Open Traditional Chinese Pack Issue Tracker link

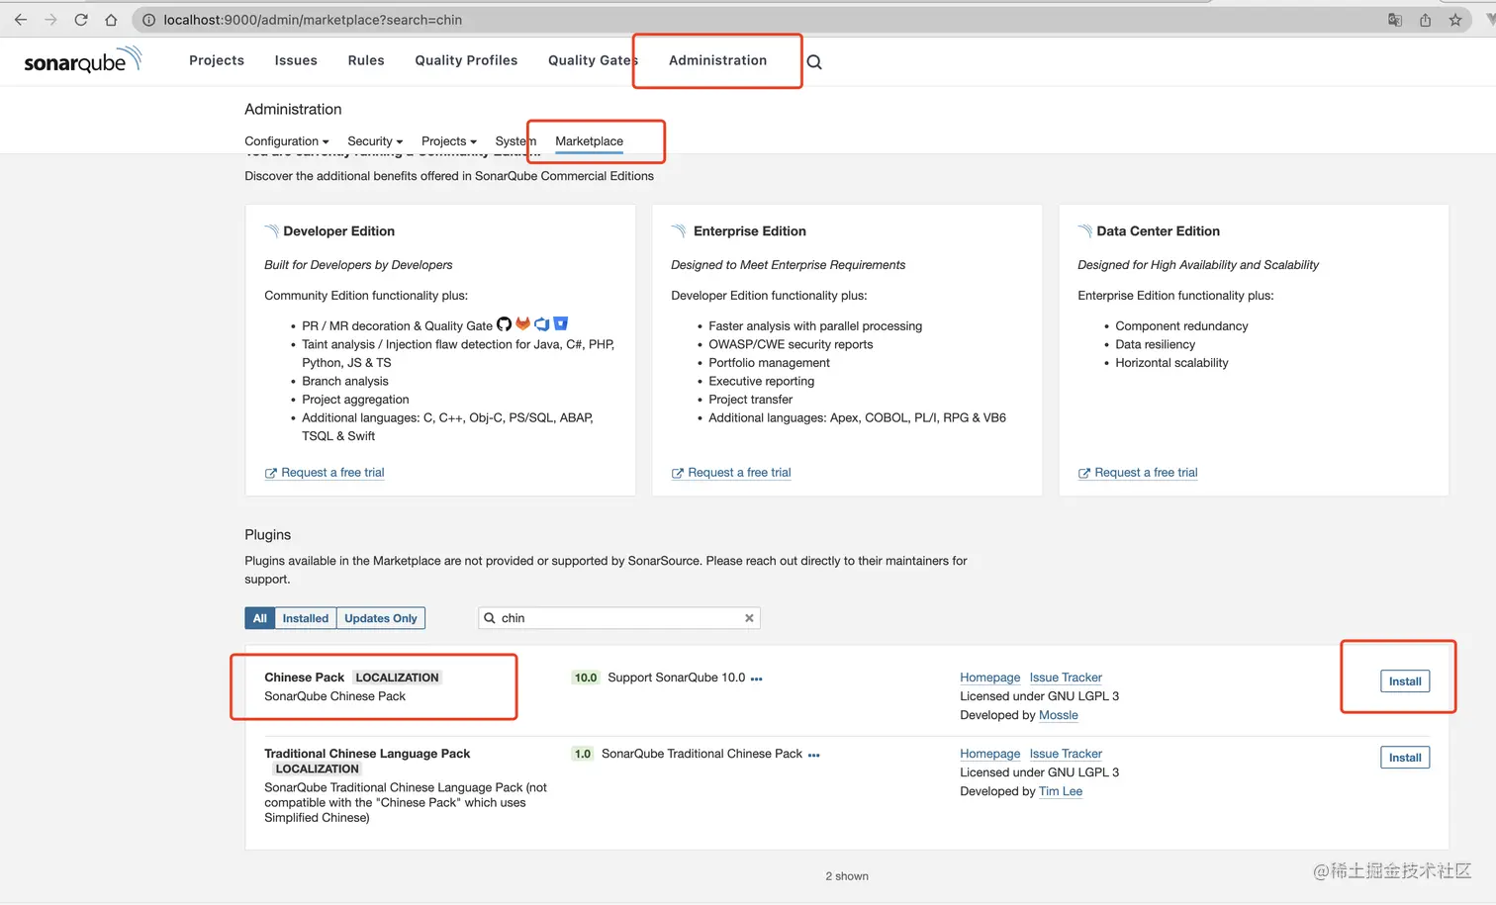[x=1065, y=754]
